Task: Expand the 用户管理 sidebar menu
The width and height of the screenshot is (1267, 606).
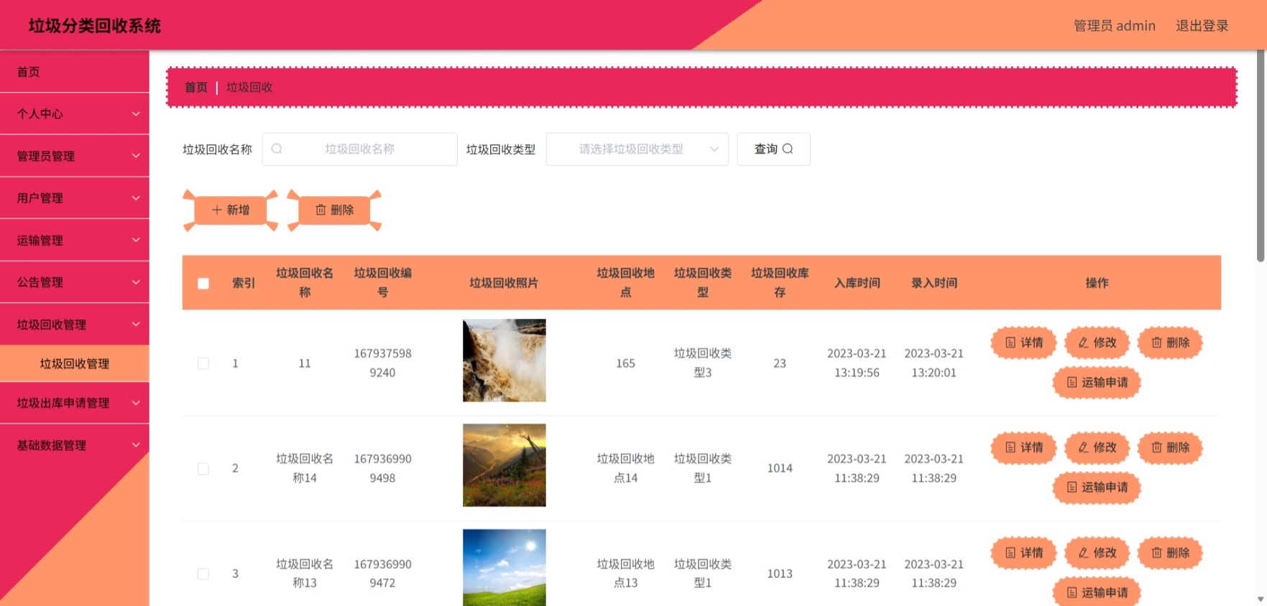Action: 75,197
